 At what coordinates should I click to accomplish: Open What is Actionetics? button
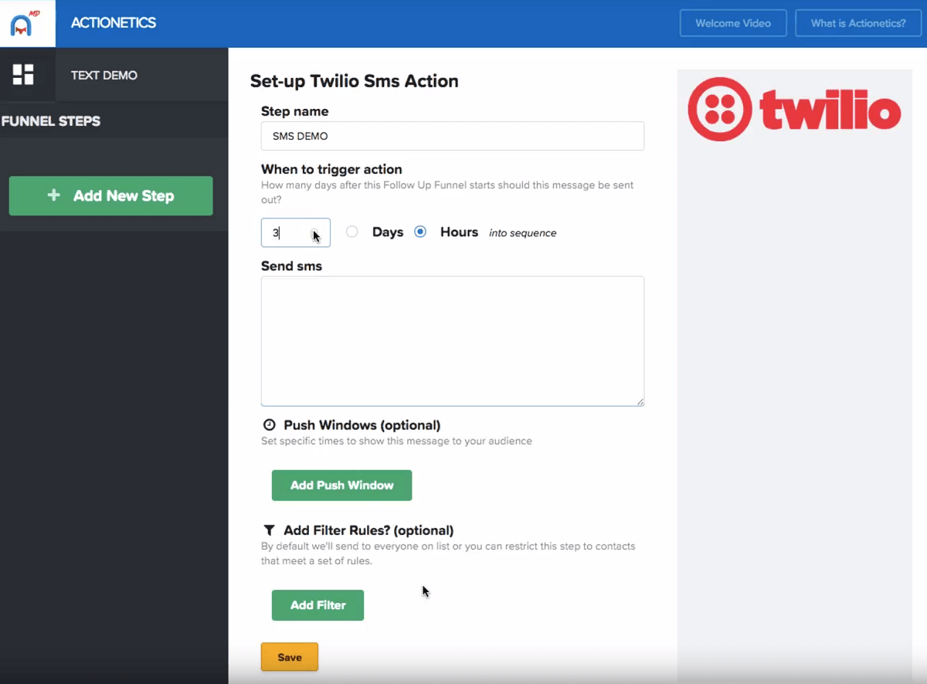[858, 23]
